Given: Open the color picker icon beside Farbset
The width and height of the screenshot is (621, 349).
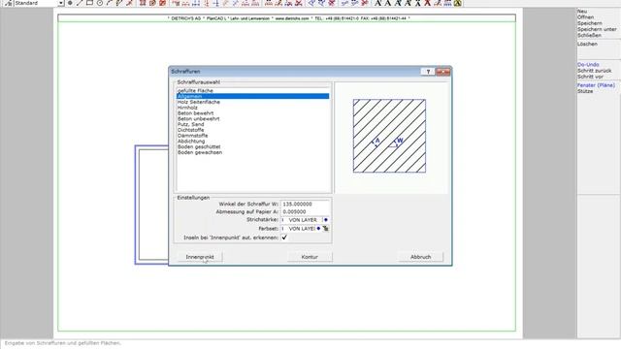Looking at the screenshot, I should tap(326, 229).
